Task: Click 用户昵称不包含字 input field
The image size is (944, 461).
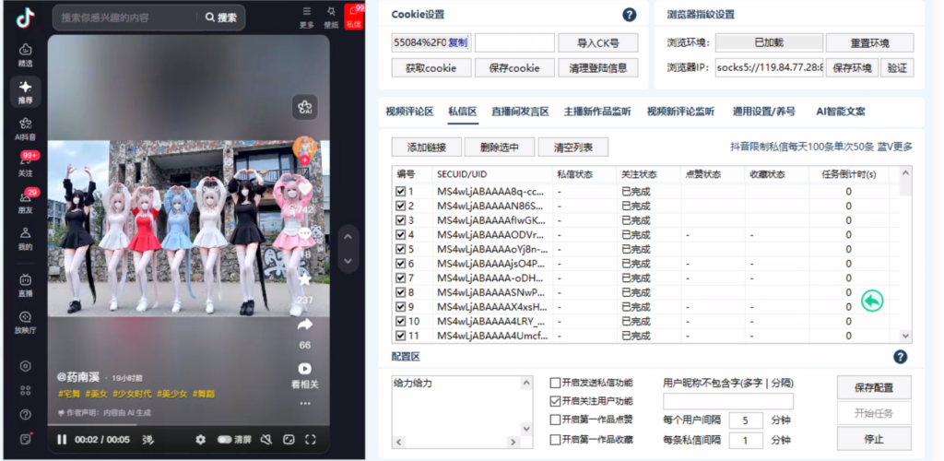Action: tap(727, 401)
